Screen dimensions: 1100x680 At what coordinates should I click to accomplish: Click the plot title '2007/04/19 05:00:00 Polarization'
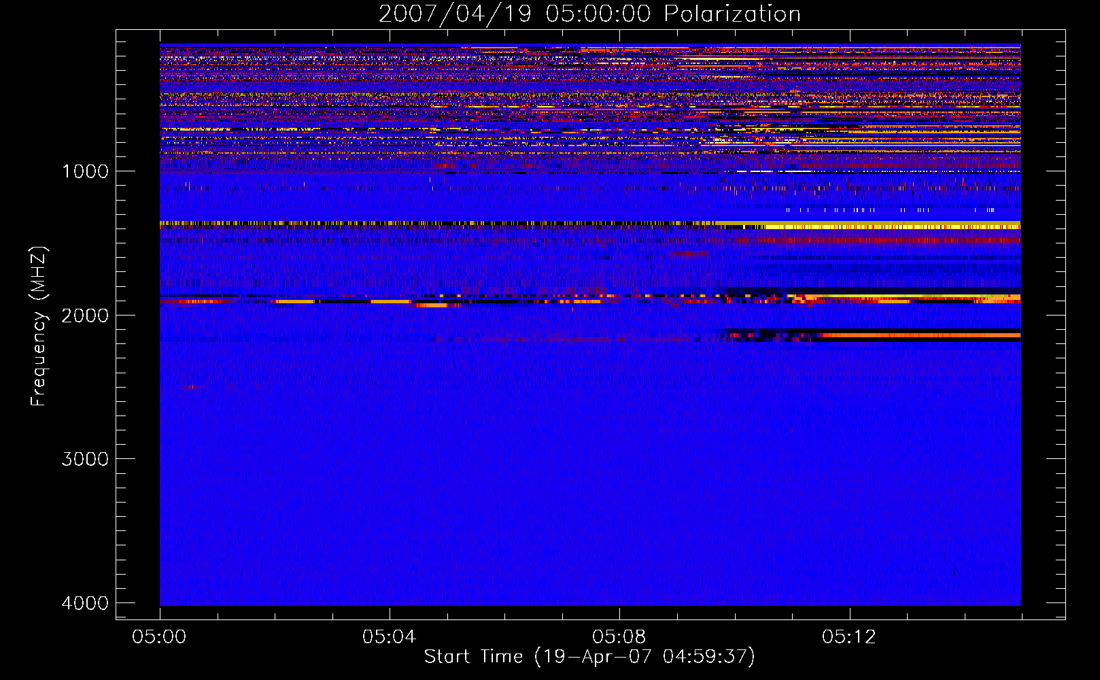tap(589, 14)
